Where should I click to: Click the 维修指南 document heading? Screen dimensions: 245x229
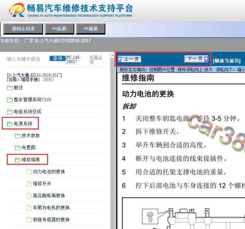click(138, 78)
